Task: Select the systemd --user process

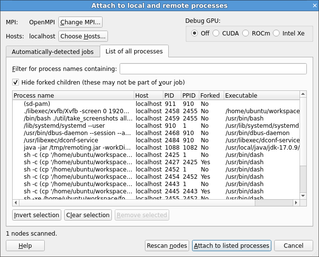Action: coord(156,126)
